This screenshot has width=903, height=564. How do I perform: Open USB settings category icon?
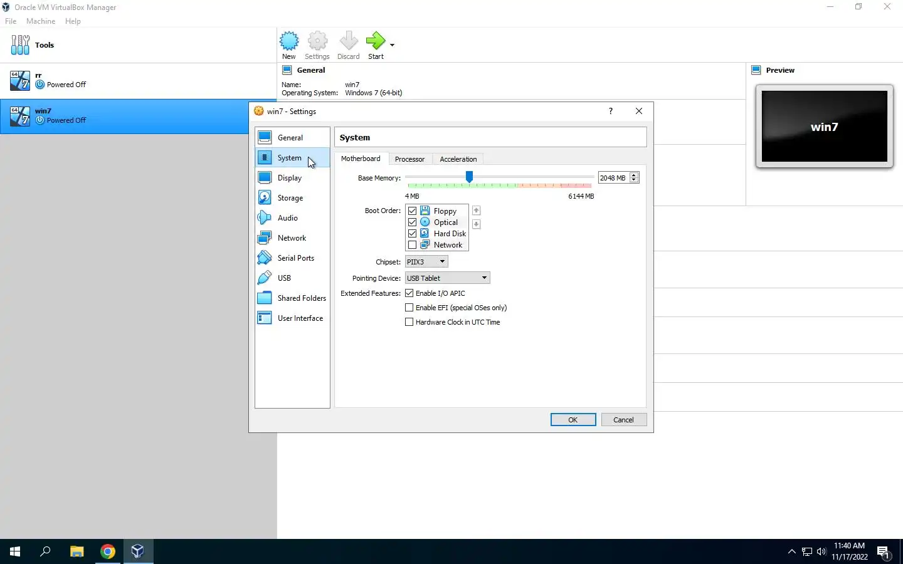click(265, 278)
